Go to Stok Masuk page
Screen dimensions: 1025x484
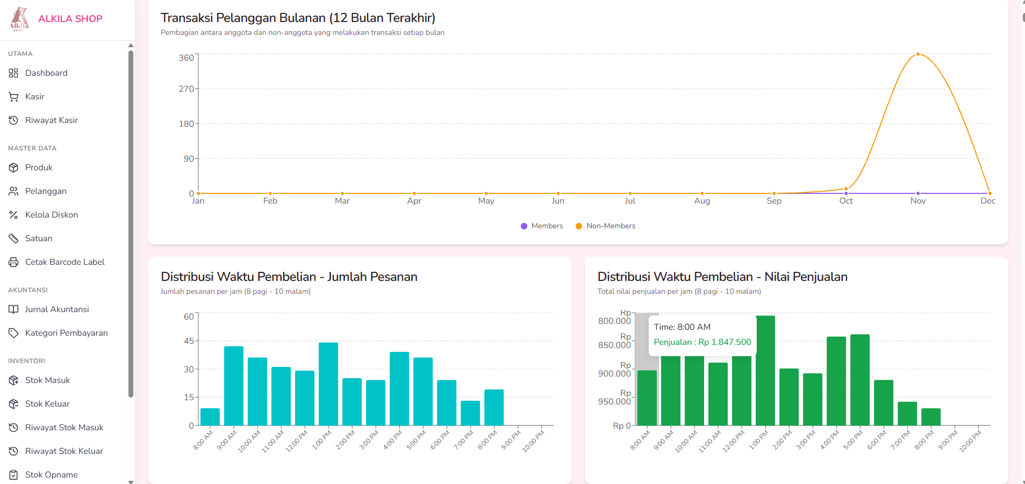[47, 380]
